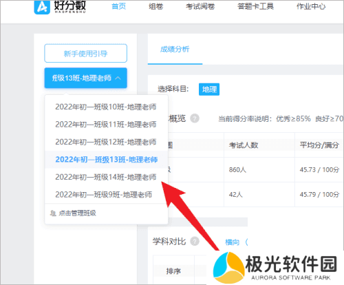Go to 组卷 in top menu

pyautogui.click(x=156, y=6)
